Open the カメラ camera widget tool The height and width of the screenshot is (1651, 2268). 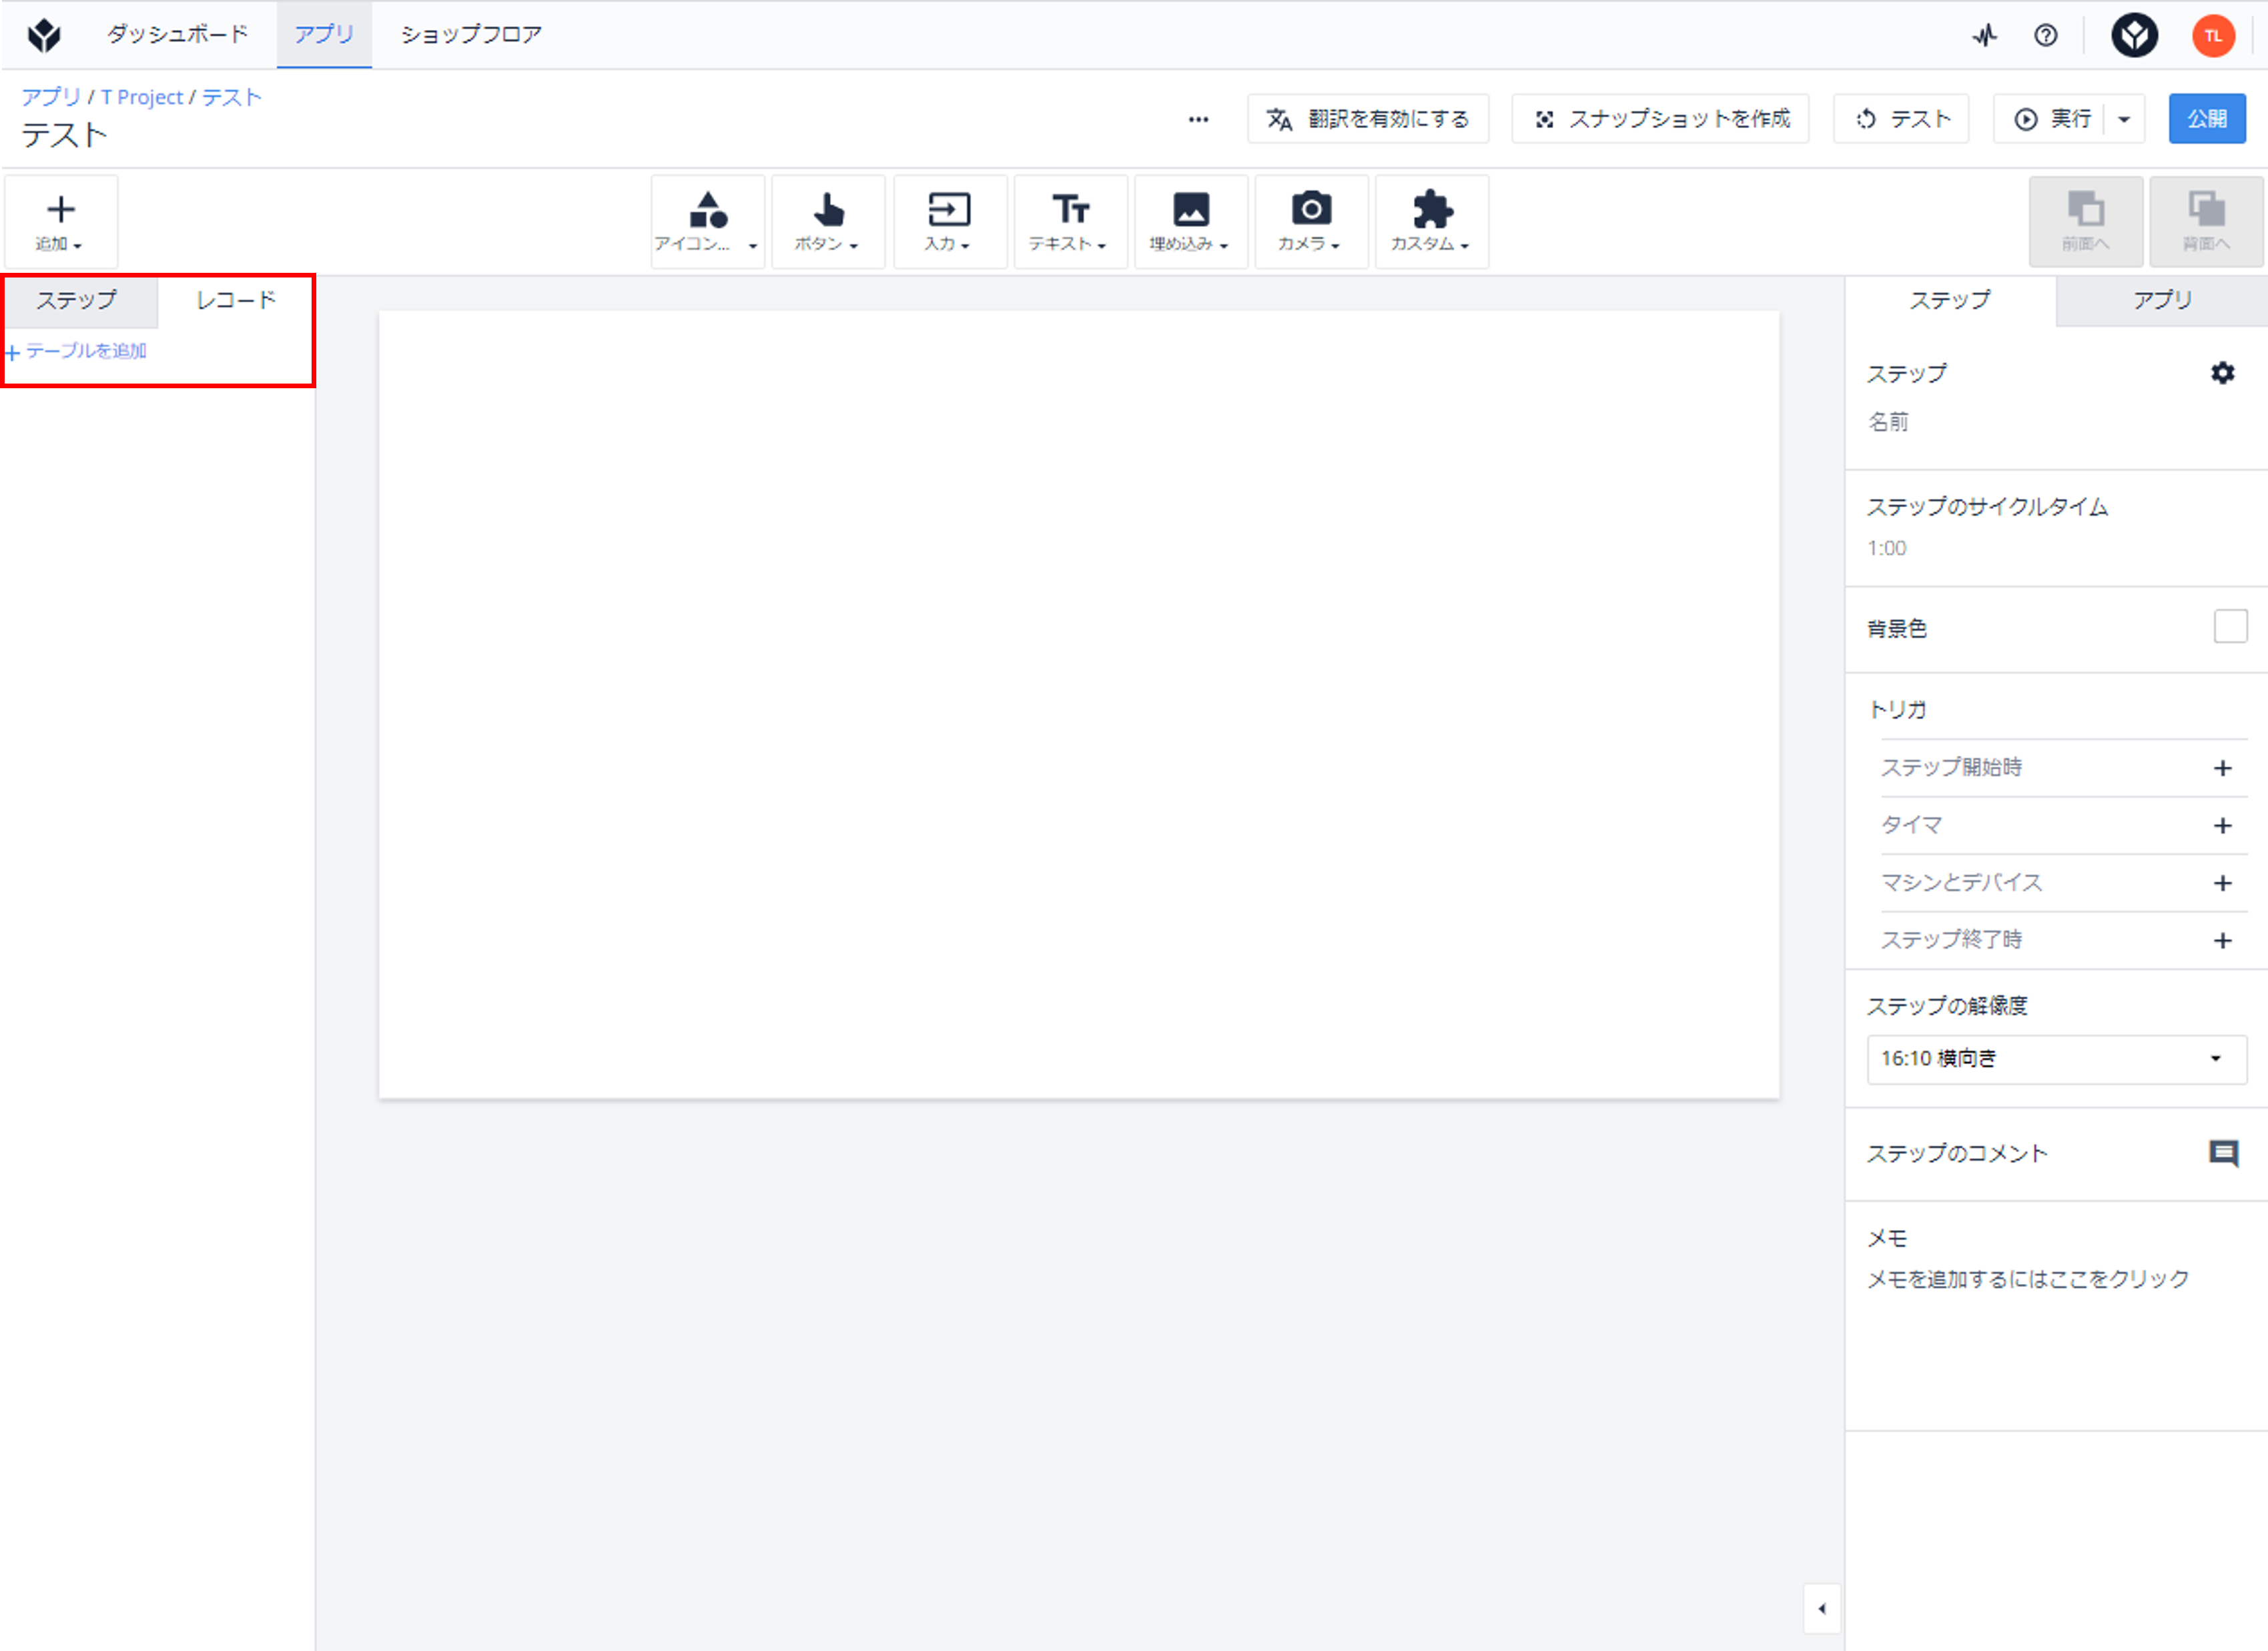pyautogui.click(x=1311, y=221)
